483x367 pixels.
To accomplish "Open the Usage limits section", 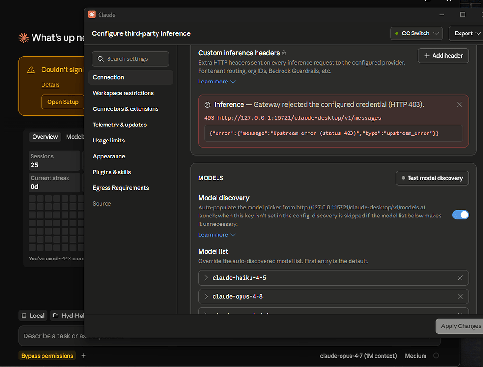I will 131,141.
